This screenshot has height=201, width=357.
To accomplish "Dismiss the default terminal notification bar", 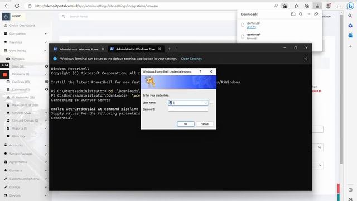I will coord(306,59).
